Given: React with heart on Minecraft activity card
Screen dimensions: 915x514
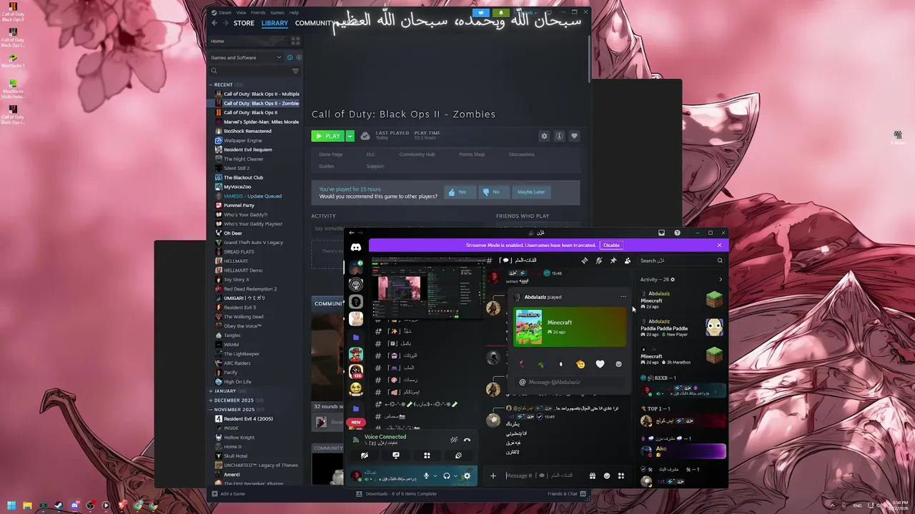Looking at the screenshot, I should pos(600,364).
